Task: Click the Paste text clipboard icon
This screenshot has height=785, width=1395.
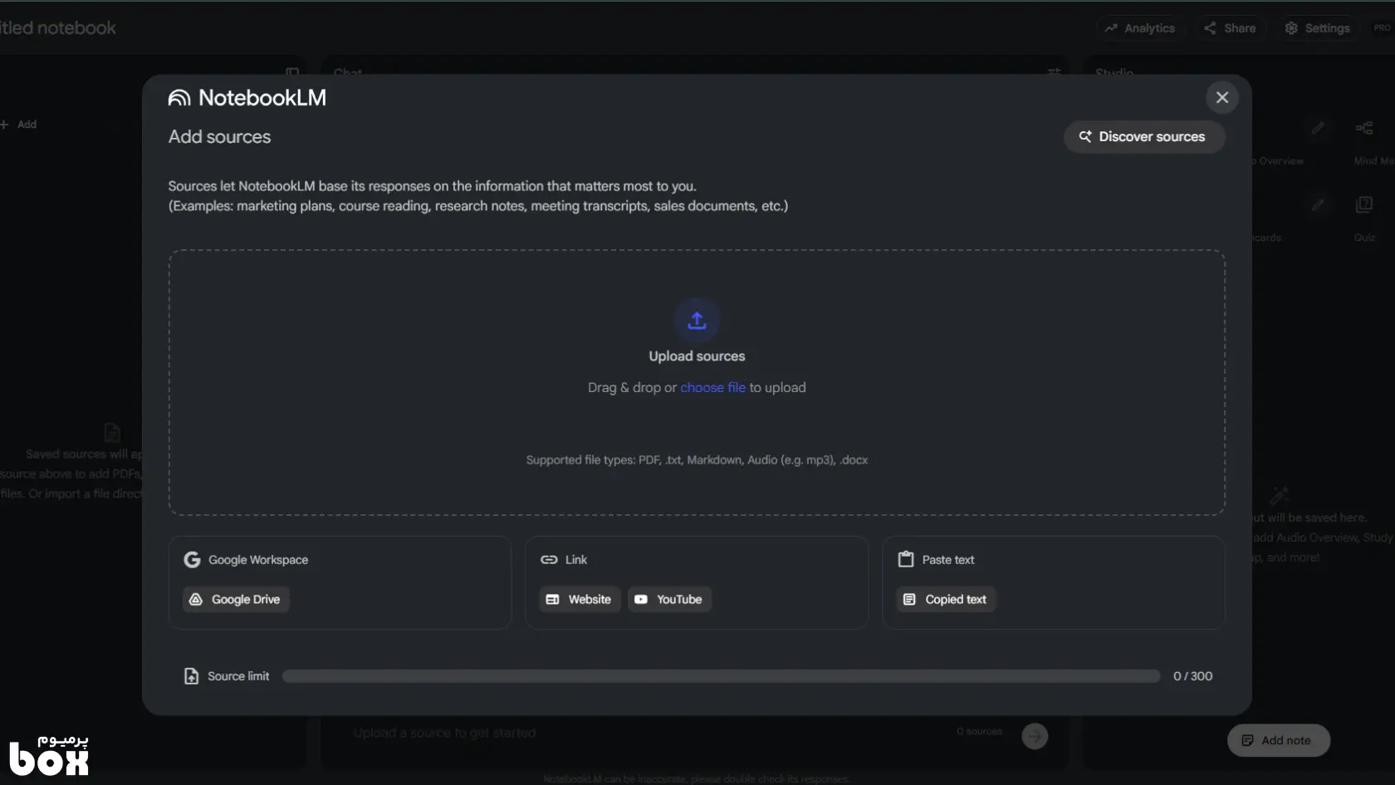Action: 906,560
